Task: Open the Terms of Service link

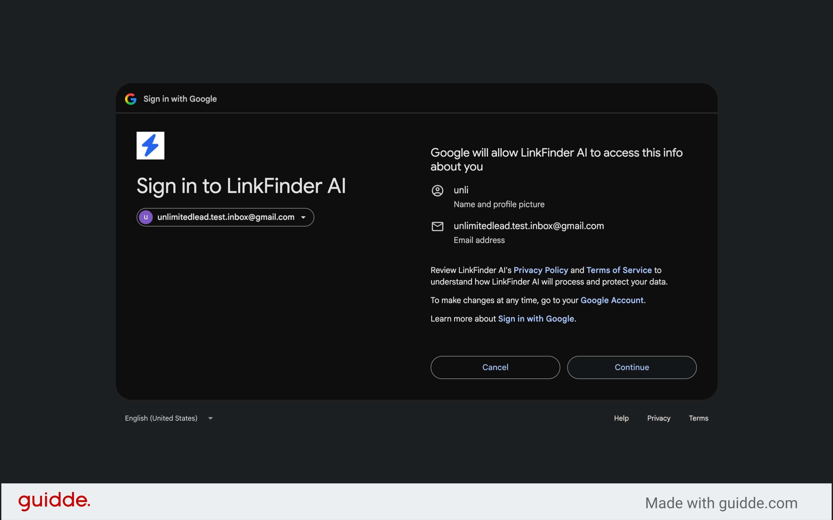Action: pos(619,270)
